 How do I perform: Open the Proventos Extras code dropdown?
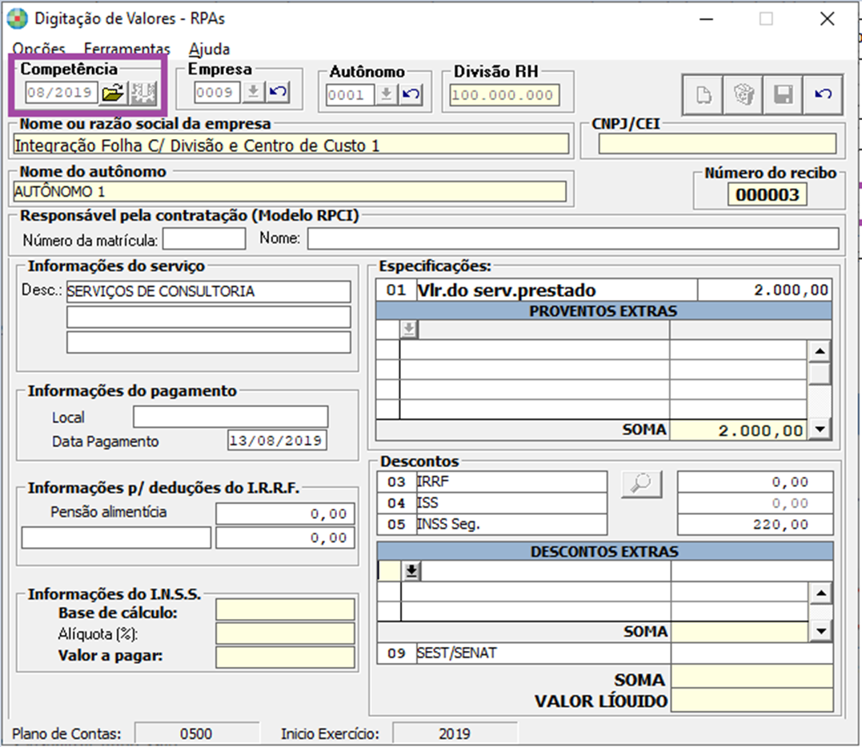409,329
